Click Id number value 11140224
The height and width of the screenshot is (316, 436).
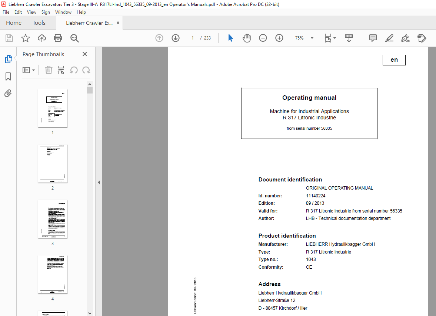(316, 196)
